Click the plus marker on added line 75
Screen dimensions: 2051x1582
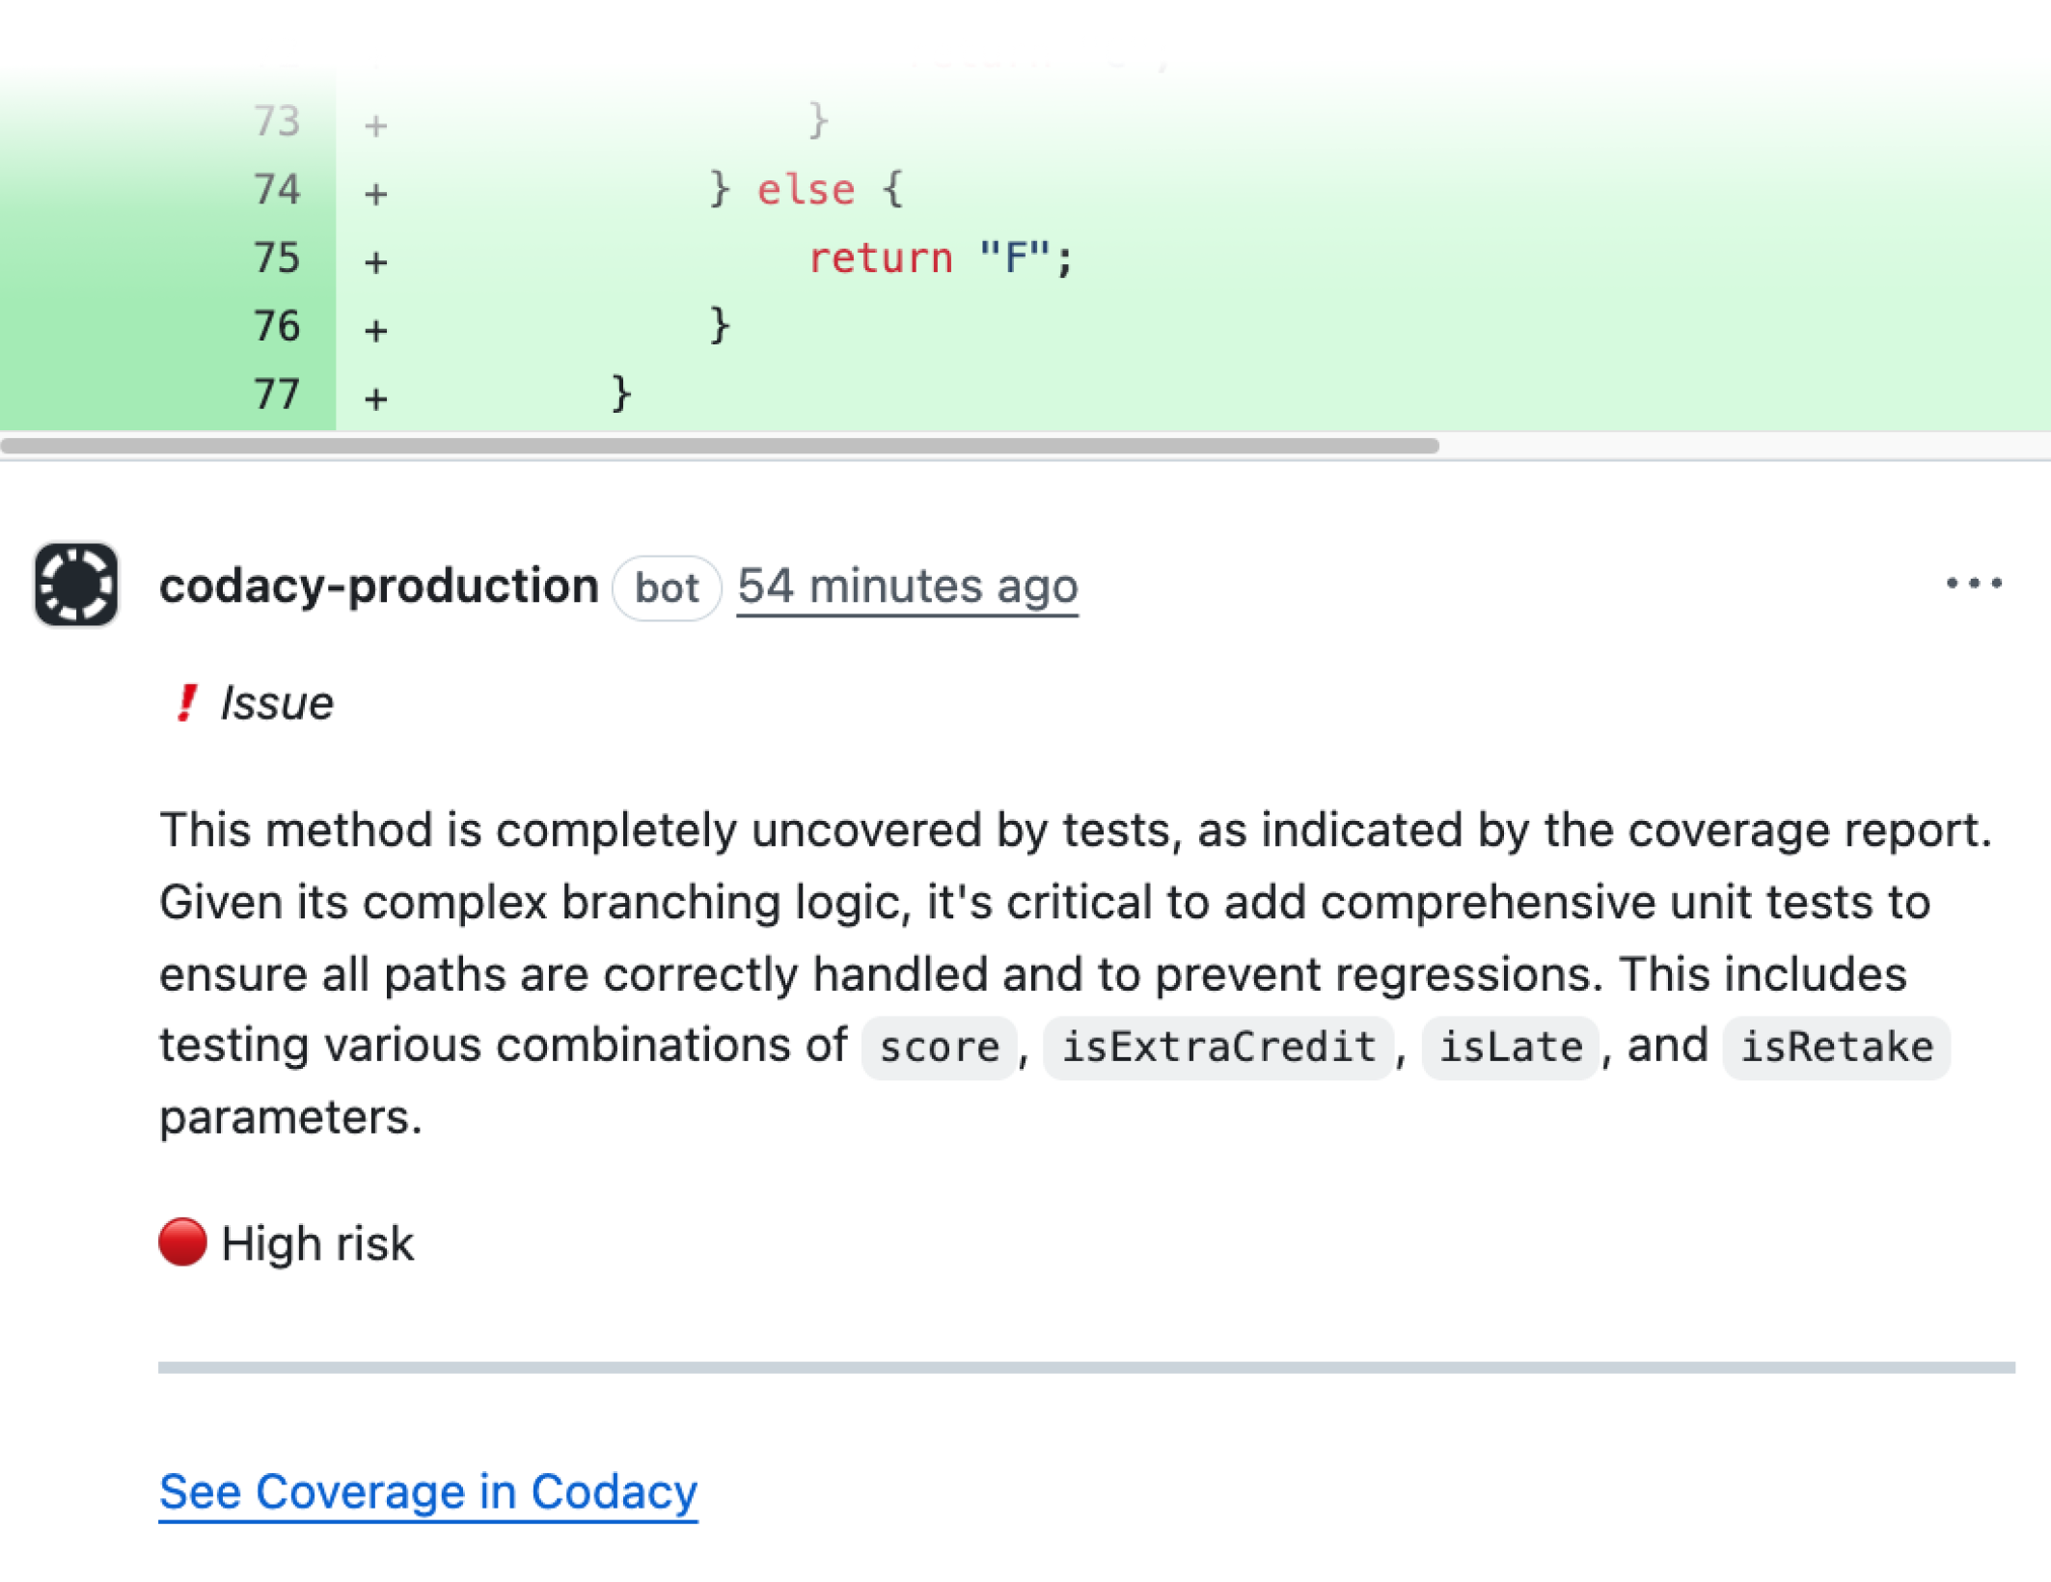coord(374,258)
